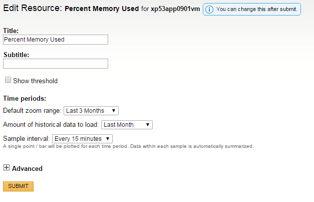
Task: Open the historical data amount dropdown
Action: [127, 125]
